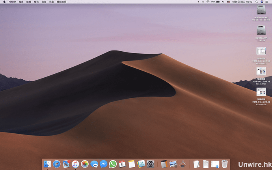This screenshot has width=272, height=170.
Task: Open the 編輯 menu
Action: [x=29, y=2]
